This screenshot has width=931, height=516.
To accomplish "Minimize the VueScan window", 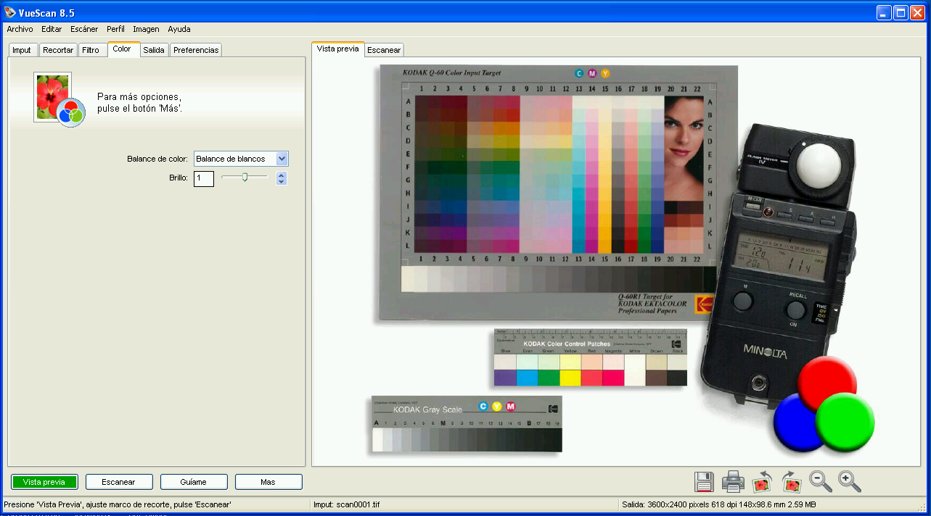I will point(884,12).
